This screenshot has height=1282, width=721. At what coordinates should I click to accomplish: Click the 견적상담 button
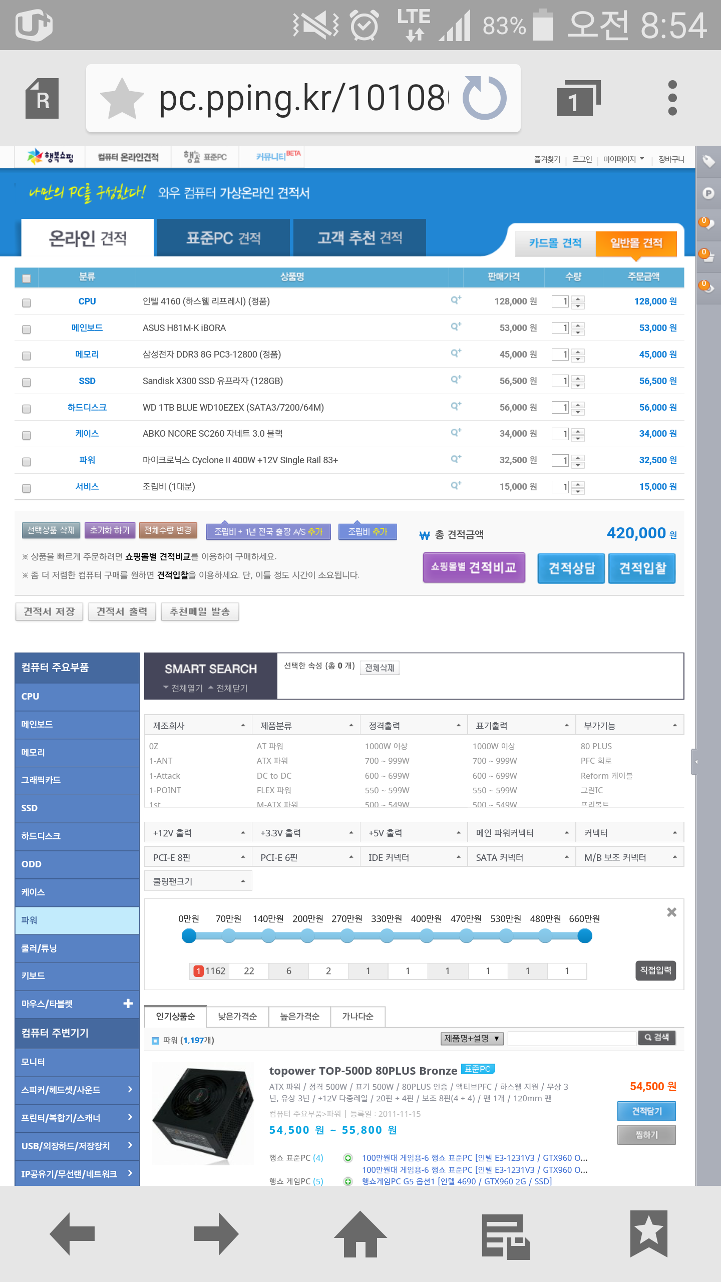point(571,568)
